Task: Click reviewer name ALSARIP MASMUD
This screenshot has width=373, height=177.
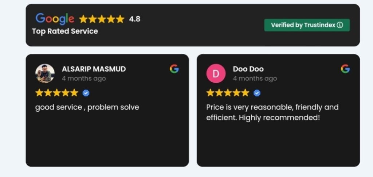Action: [x=94, y=69]
